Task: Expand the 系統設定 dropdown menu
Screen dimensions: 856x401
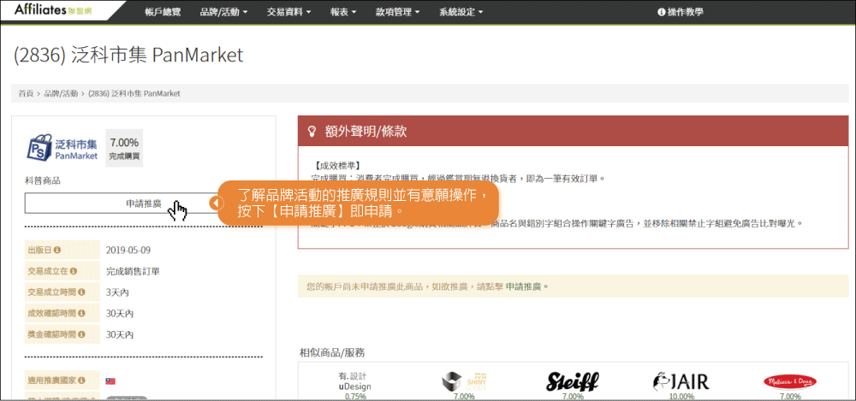Action: [x=461, y=11]
